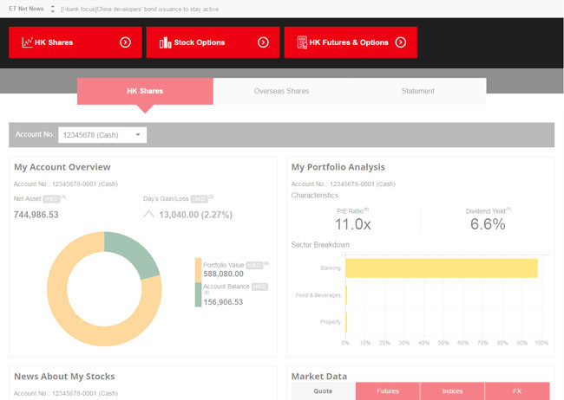Click the arrow circle on Stock Options button
The width and height of the screenshot is (564, 400).
click(x=263, y=42)
